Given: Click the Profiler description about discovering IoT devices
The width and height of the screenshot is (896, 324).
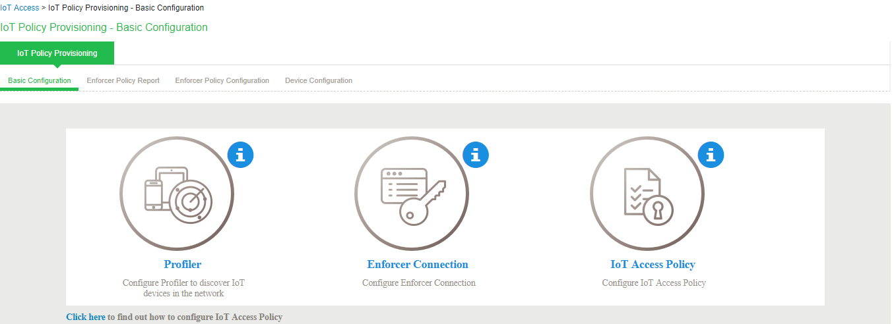Looking at the screenshot, I should click(x=183, y=288).
